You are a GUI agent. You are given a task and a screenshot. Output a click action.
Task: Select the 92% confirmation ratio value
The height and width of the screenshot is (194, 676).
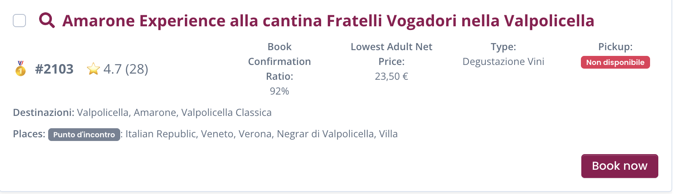click(x=279, y=91)
